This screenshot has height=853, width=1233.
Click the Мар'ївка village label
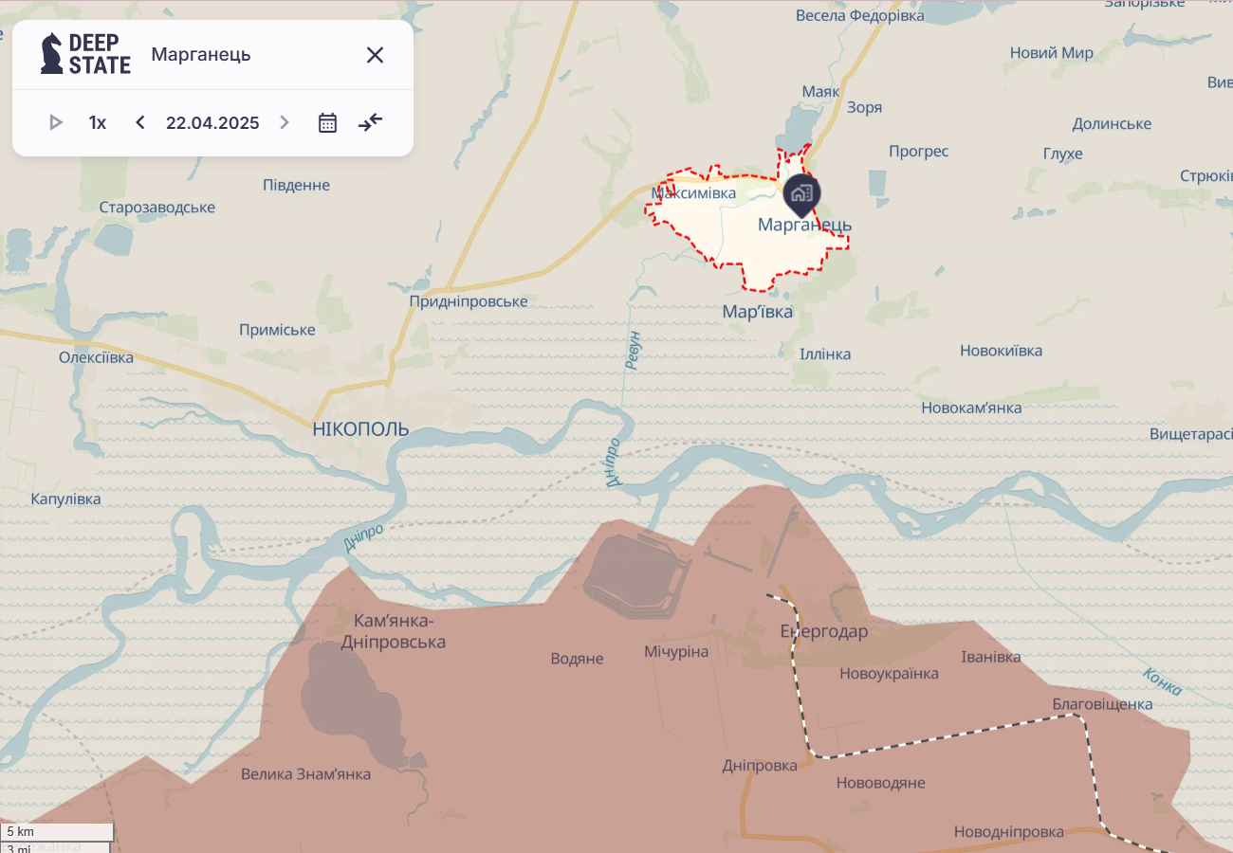758,312
